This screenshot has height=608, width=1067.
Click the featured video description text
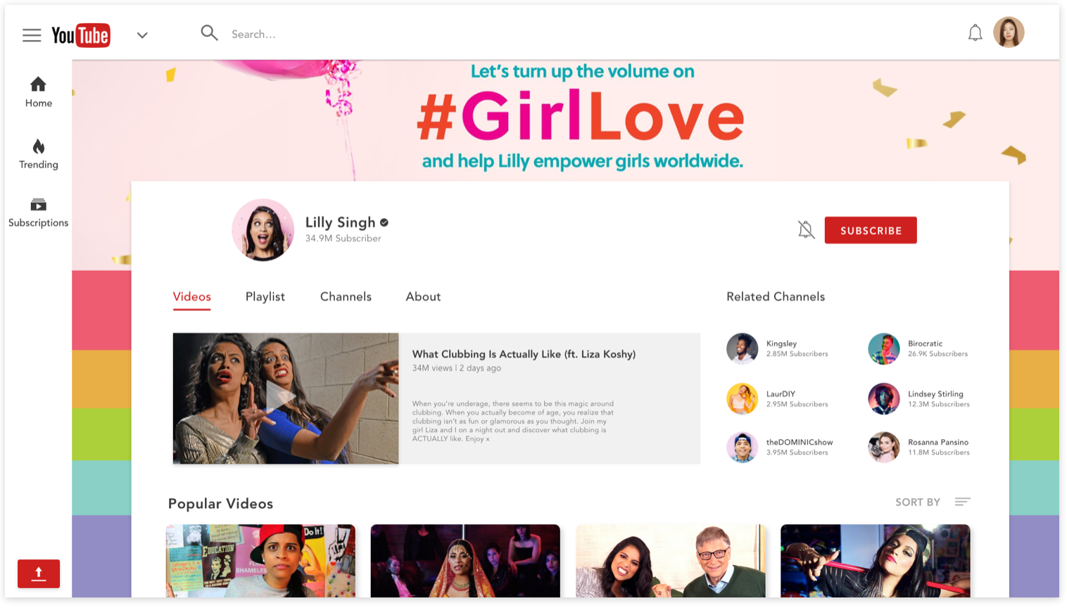pyautogui.click(x=512, y=422)
